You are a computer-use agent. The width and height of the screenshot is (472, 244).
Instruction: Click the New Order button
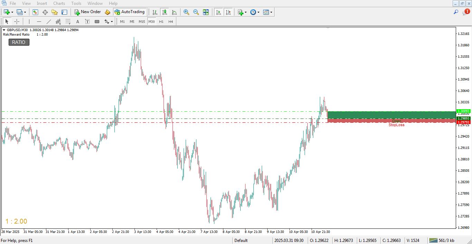pyautogui.click(x=88, y=12)
